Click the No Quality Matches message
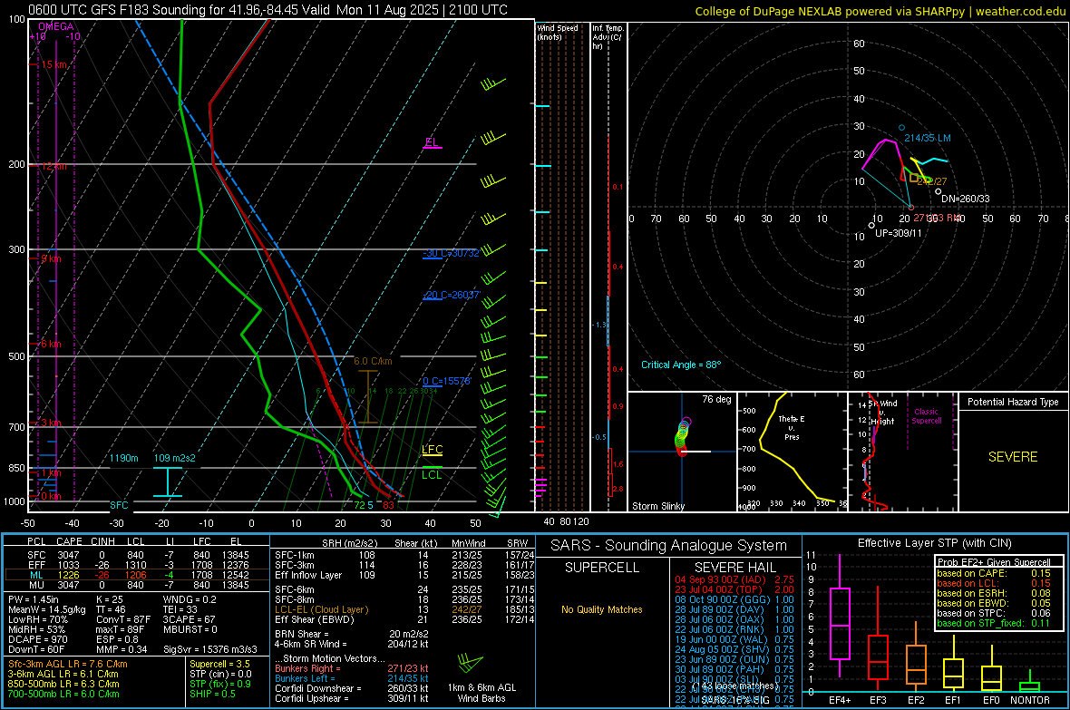The image size is (1070, 710). [602, 609]
